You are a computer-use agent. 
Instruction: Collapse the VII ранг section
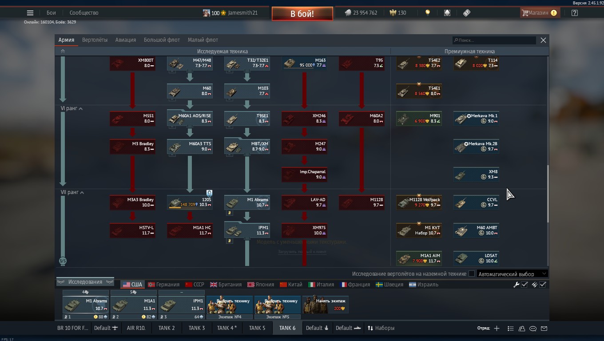(x=72, y=192)
